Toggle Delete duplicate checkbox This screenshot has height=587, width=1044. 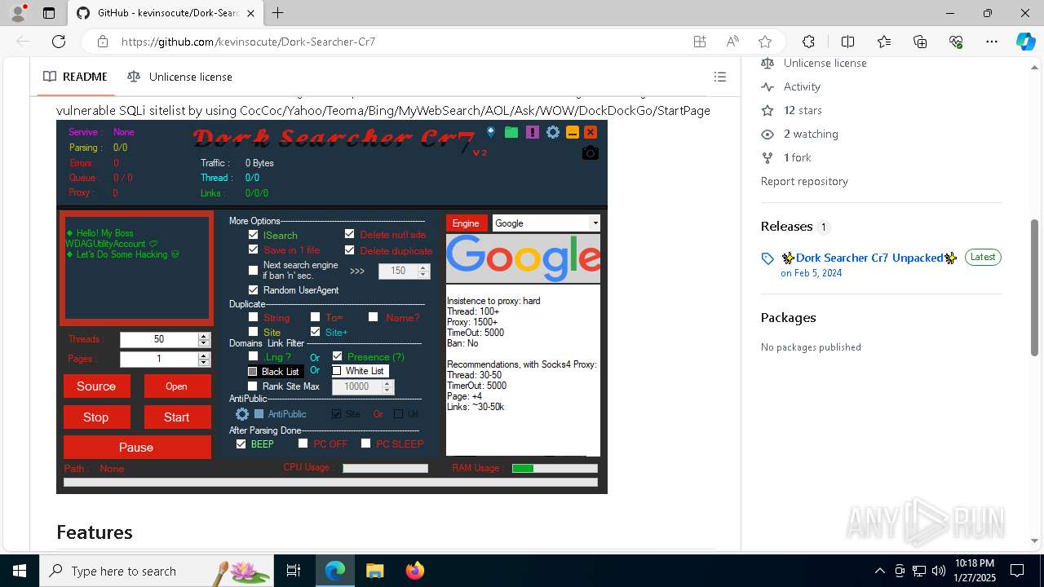point(350,250)
